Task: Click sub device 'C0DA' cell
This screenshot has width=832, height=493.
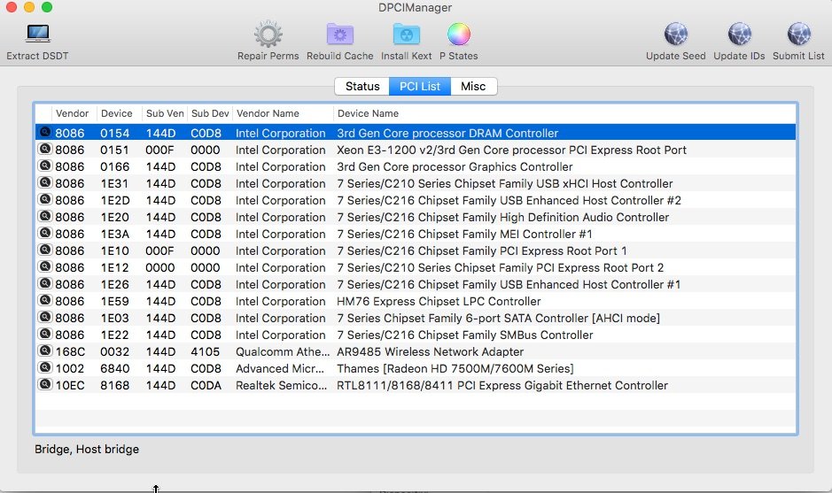Action: click(206, 385)
